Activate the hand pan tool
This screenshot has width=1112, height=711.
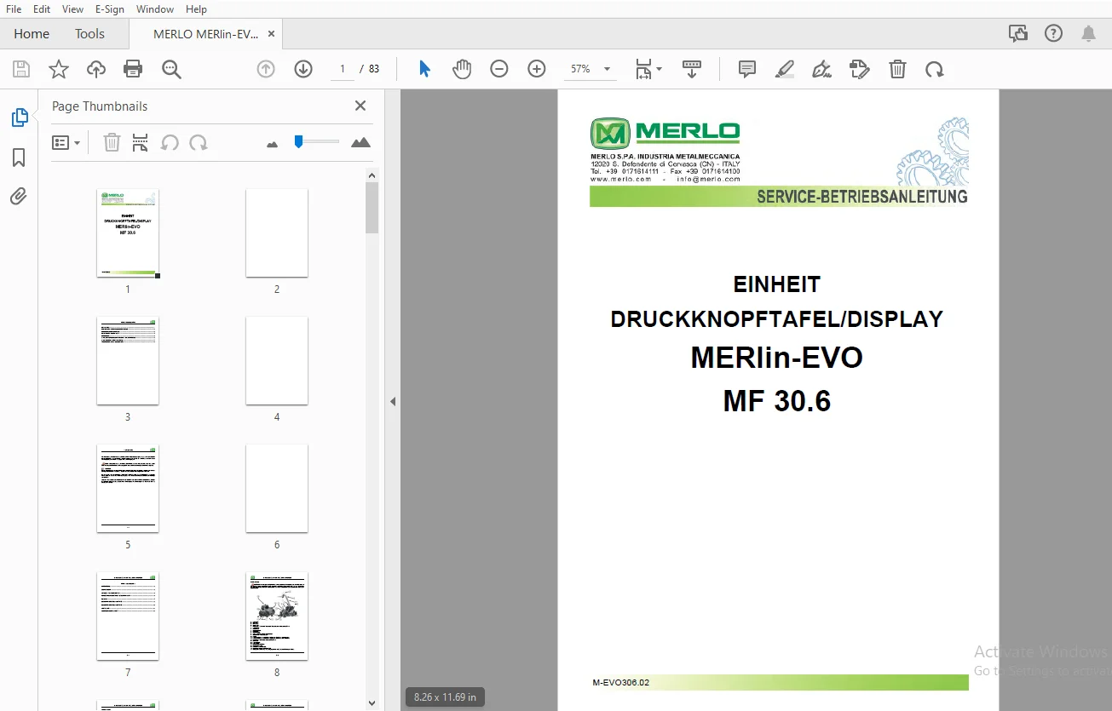pos(462,69)
